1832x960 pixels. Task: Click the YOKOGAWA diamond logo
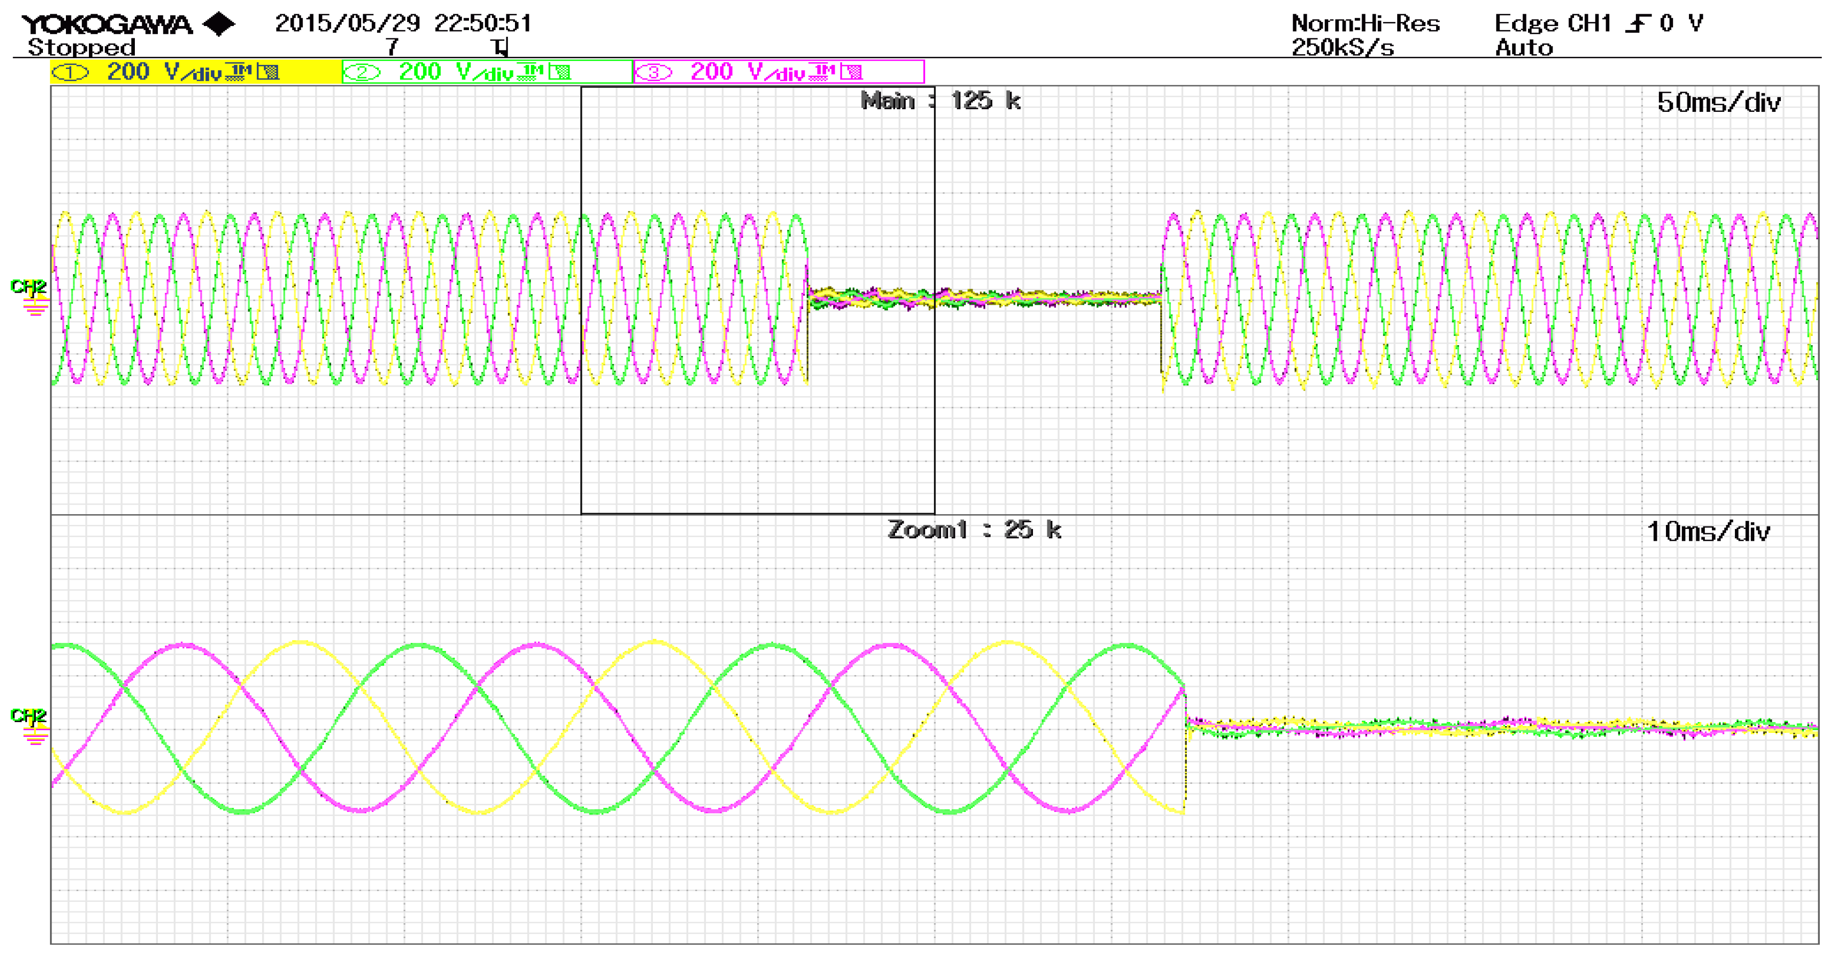point(219,25)
